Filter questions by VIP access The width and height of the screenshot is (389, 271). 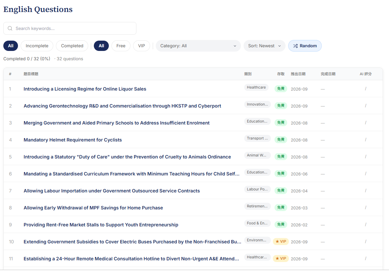(x=141, y=46)
